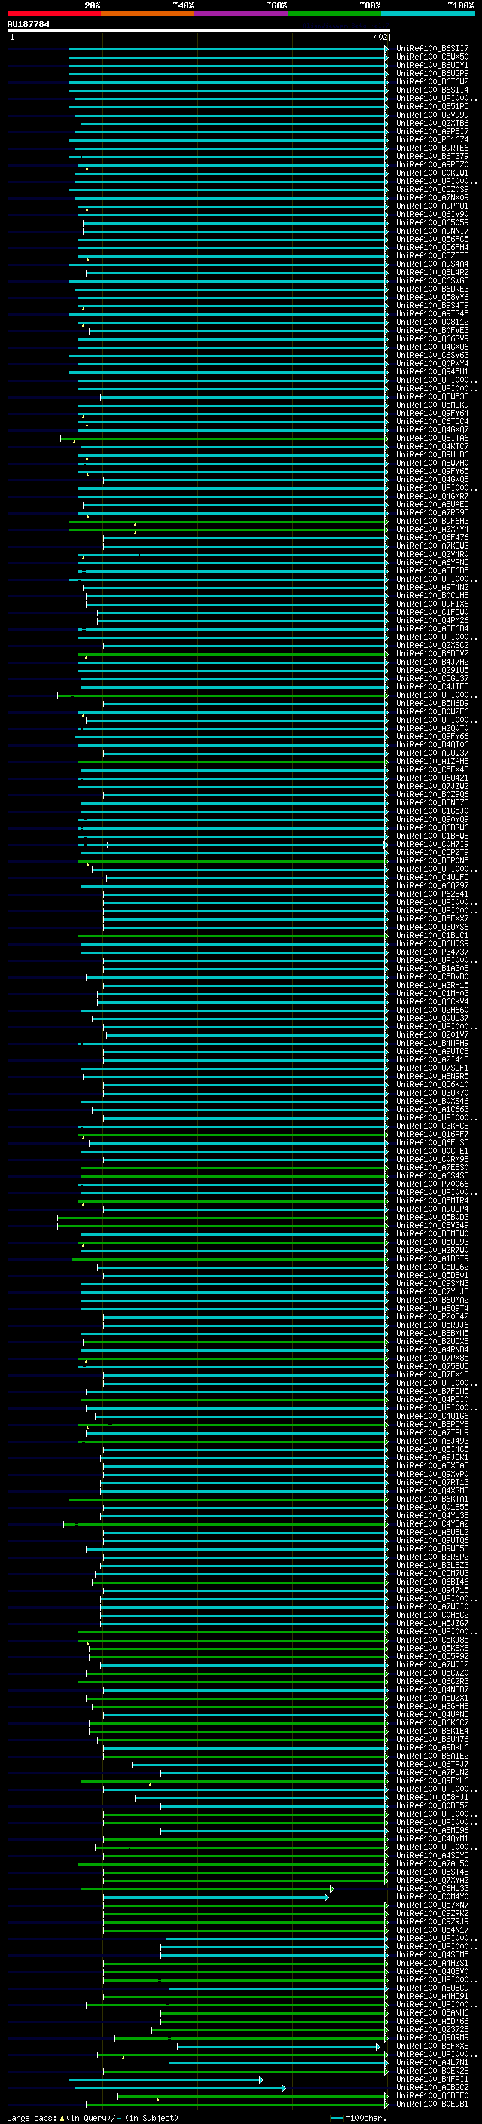
Task: Select hit label UniRef100_Q08112
Action: click(432, 322)
